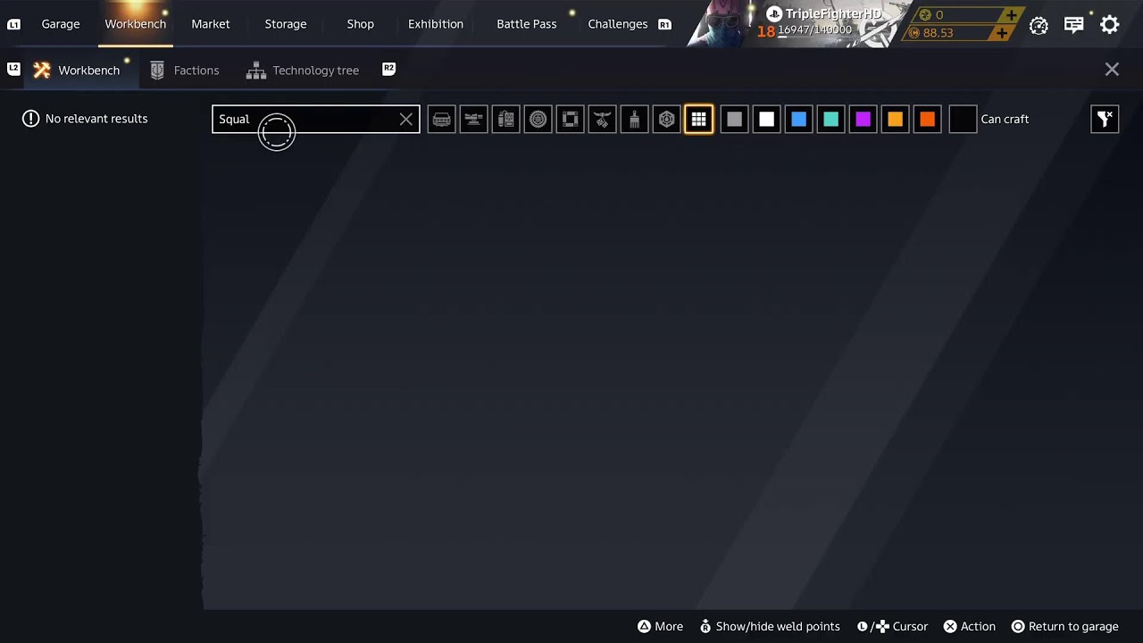This screenshot has width=1143, height=643.
Task: Filter by wheels and movement icon
Action: (538, 119)
